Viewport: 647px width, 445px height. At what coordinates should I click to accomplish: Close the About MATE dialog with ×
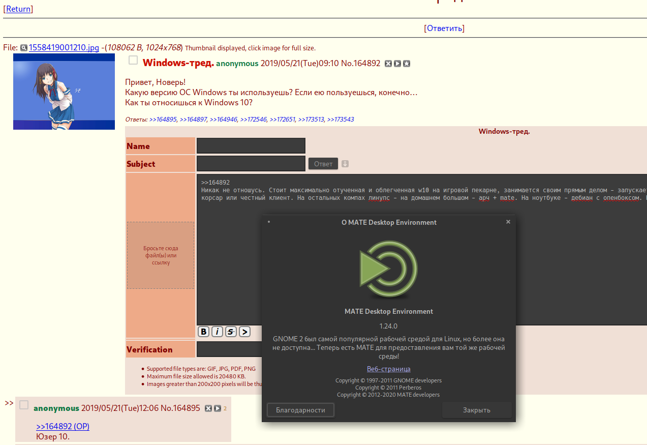(508, 222)
